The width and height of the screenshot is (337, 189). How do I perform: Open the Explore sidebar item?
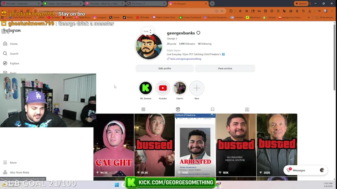(x=11, y=63)
